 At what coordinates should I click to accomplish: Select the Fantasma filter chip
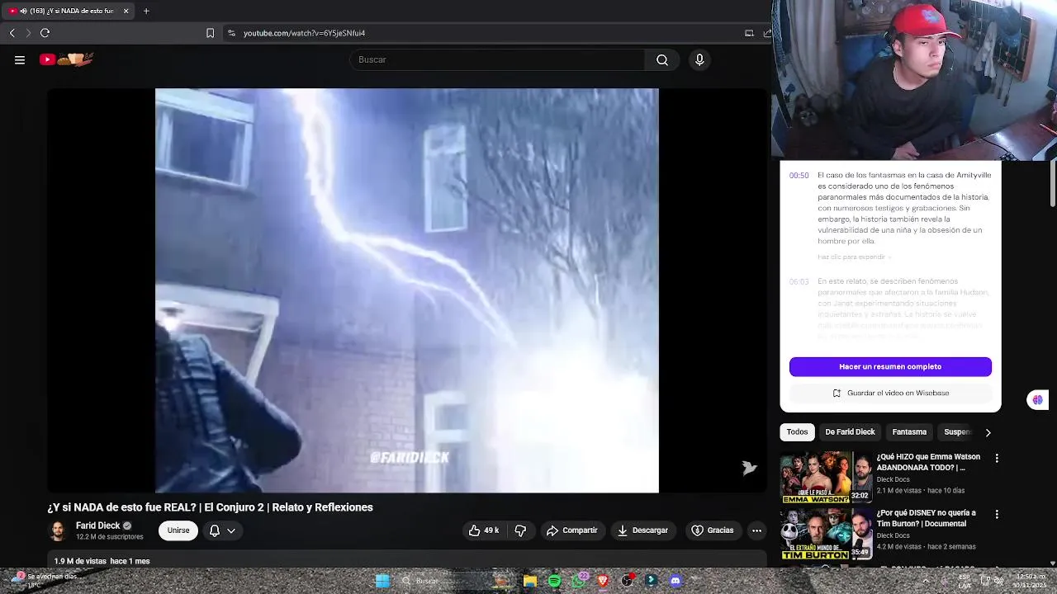(x=909, y=432)
